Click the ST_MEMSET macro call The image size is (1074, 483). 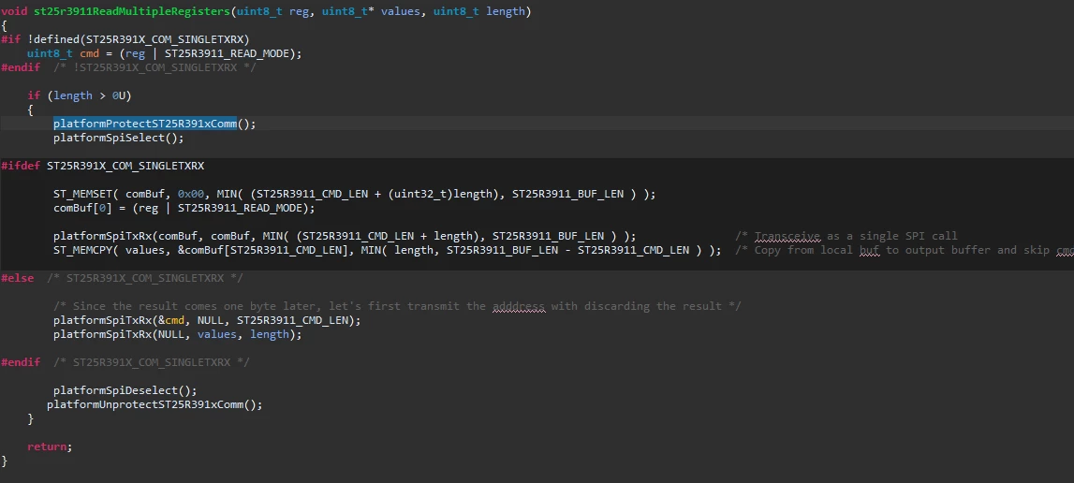(x=355, y=194)
